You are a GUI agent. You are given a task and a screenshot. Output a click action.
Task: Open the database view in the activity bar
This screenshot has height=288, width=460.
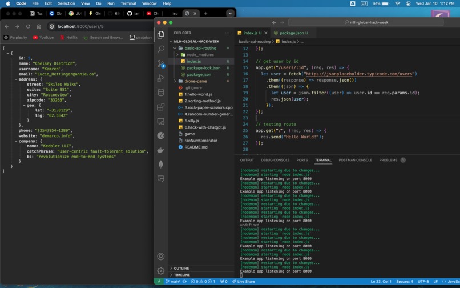tap(161, 92)
